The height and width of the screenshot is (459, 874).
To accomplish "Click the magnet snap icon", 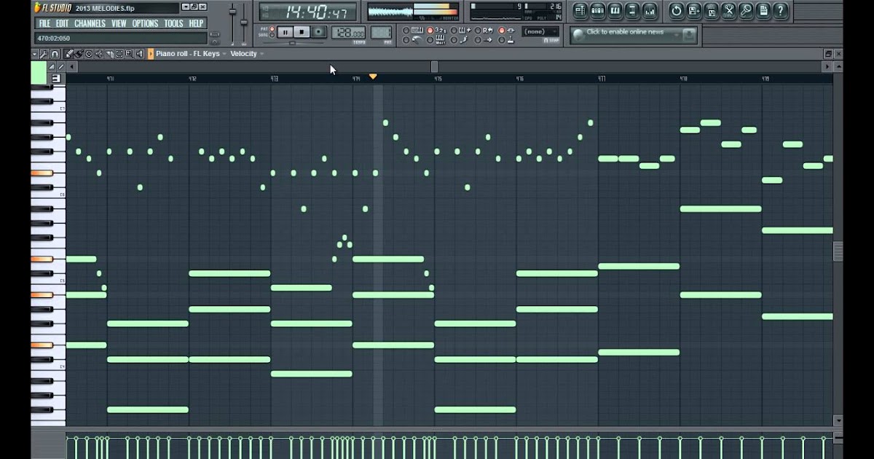I will pyautogui.click(x=55, y=54).
